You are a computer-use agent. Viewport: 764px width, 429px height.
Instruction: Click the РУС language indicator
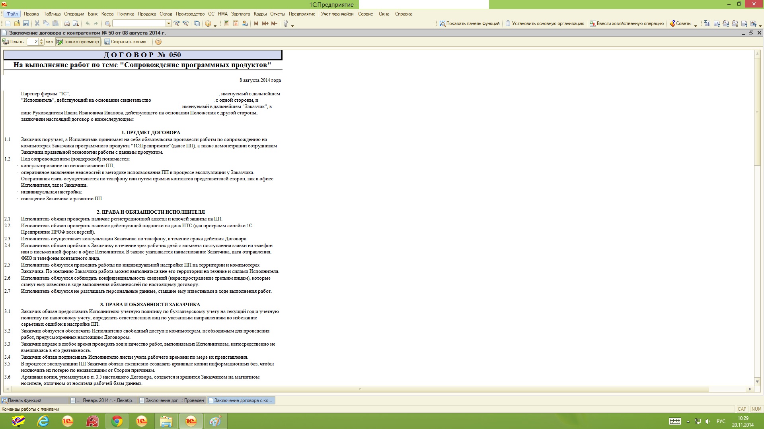[x=721, y=421]
